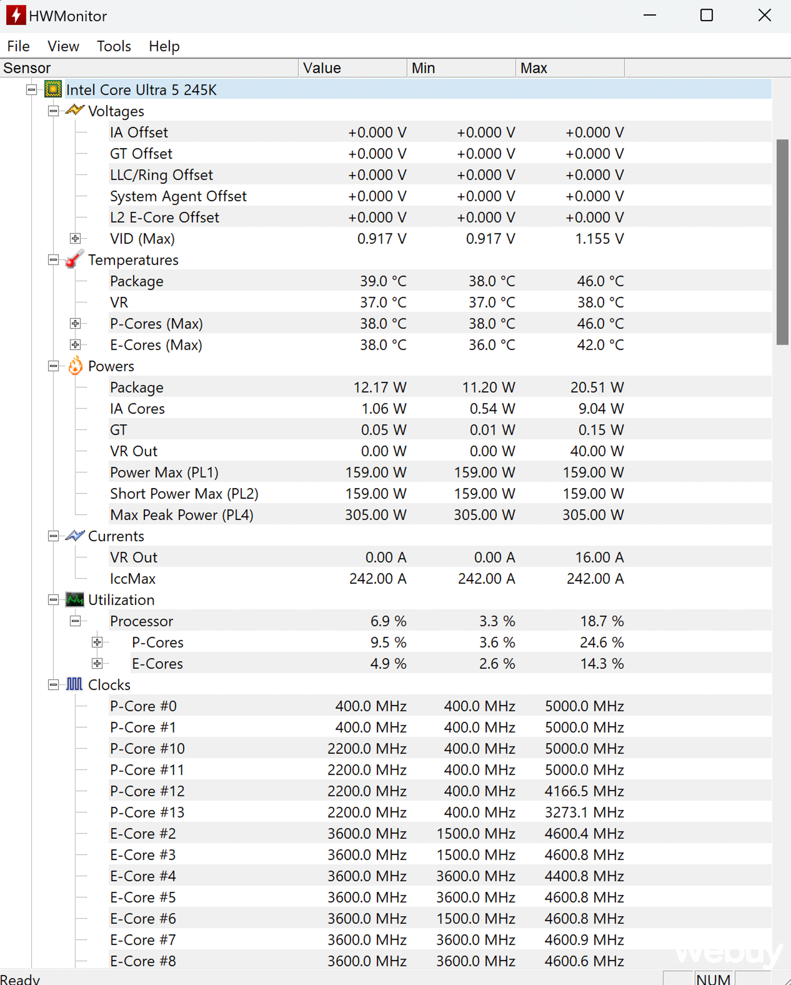Expand E-Cores (Max) temperature entry
Viewport: 791px width, 985px height.
(75, 345)
